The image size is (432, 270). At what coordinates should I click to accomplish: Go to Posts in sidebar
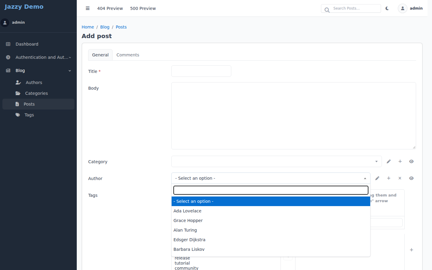coord(38,104)
